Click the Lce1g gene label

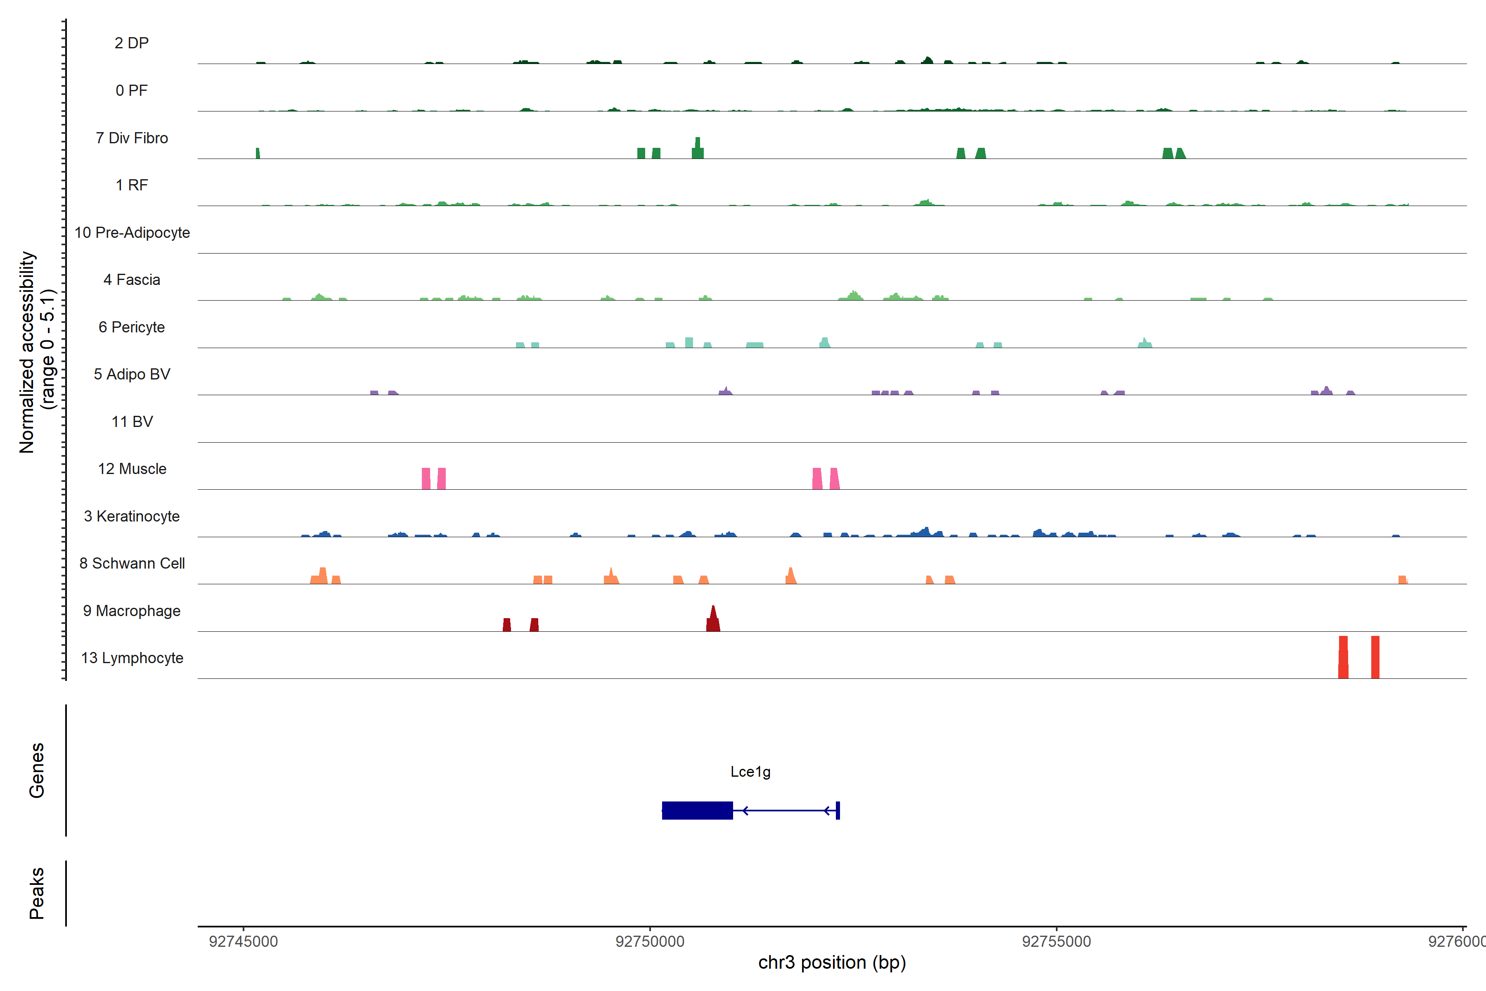tap(750, 772)
